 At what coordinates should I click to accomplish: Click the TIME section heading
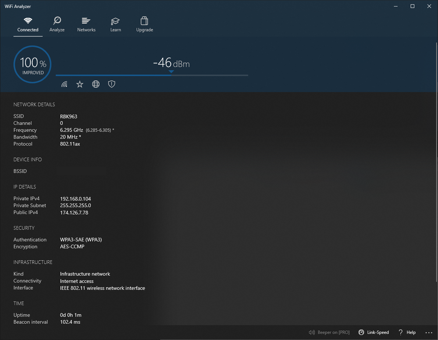(19, 304)
